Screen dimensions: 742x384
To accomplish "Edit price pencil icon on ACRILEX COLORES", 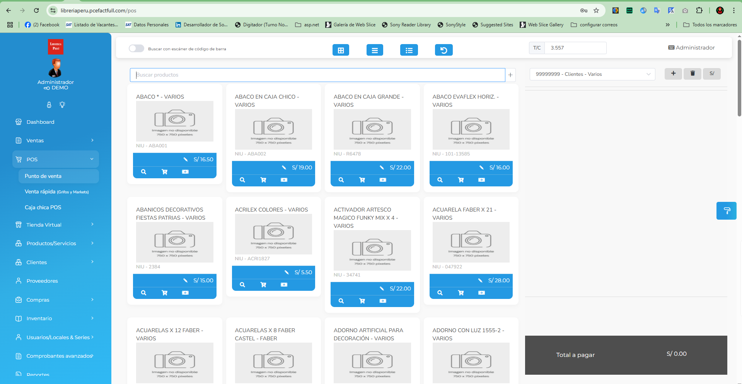I will click(287, 272).
